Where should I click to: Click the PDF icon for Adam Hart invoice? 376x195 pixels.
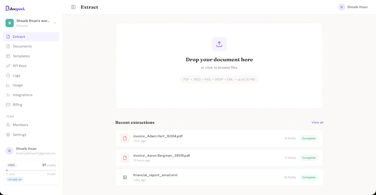[125, 138]
